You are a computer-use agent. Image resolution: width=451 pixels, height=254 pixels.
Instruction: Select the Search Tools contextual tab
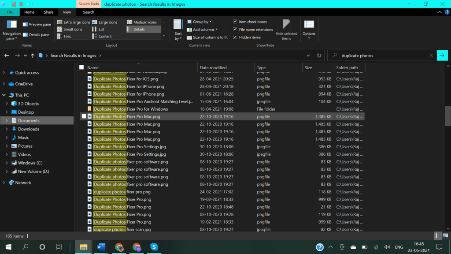(89, 4)
